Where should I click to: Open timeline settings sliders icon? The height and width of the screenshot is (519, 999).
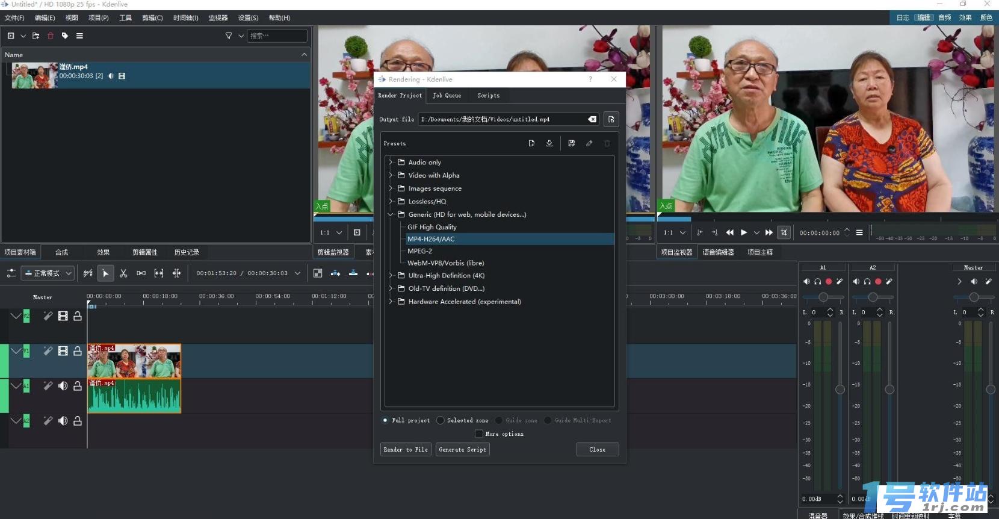11,273
